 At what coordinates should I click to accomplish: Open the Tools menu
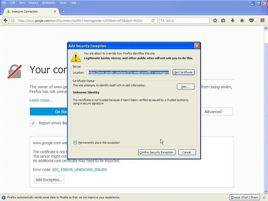63,3
